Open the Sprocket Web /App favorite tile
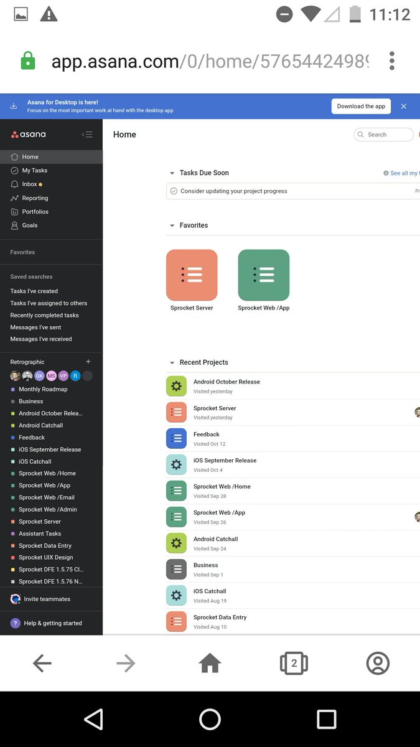 pos(264,275)
